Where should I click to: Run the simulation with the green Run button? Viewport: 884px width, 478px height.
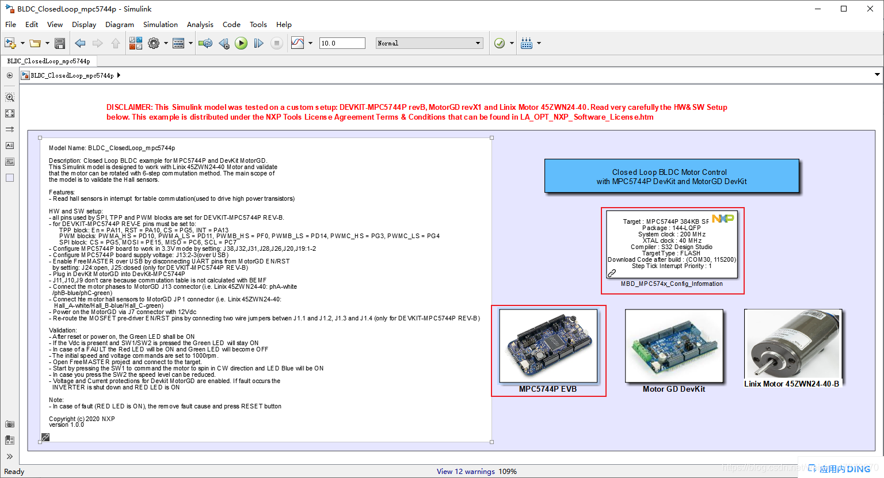click(x=241, y=43)
